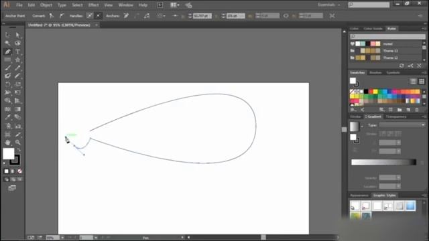
Task: Show swatches in list view
Action: [x=413, y=81]
